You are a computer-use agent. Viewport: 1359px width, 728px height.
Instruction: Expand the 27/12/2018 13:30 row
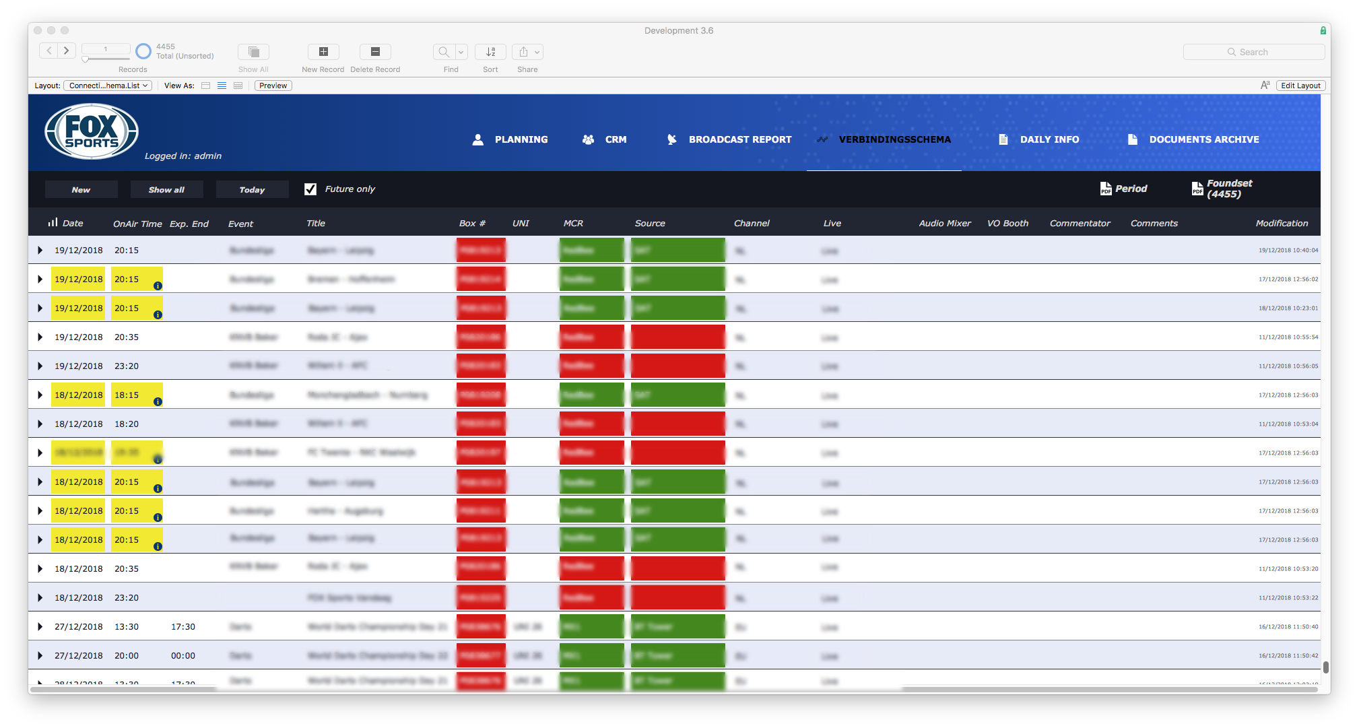click(x=40, y=626)
